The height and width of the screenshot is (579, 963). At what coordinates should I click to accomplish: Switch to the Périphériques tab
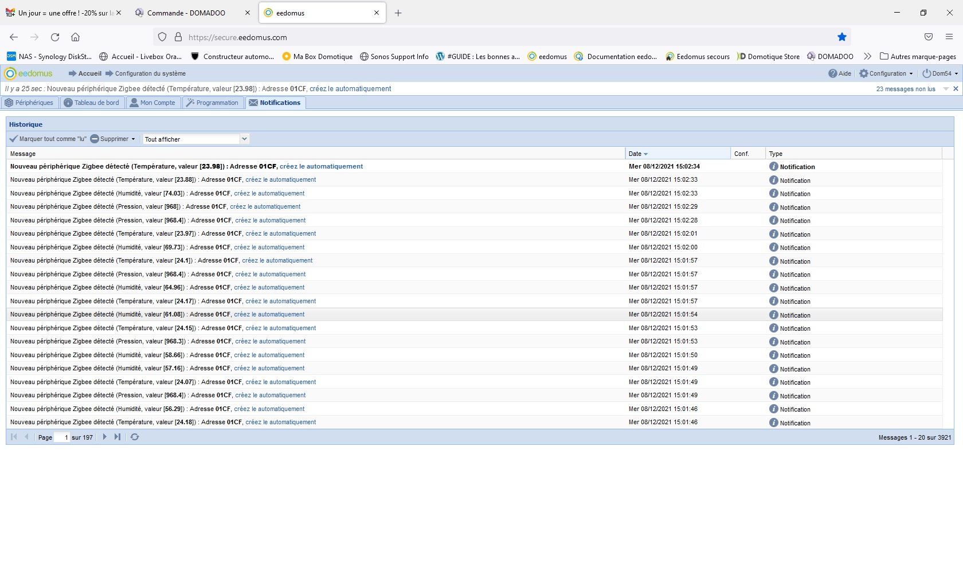click(30, 103)
